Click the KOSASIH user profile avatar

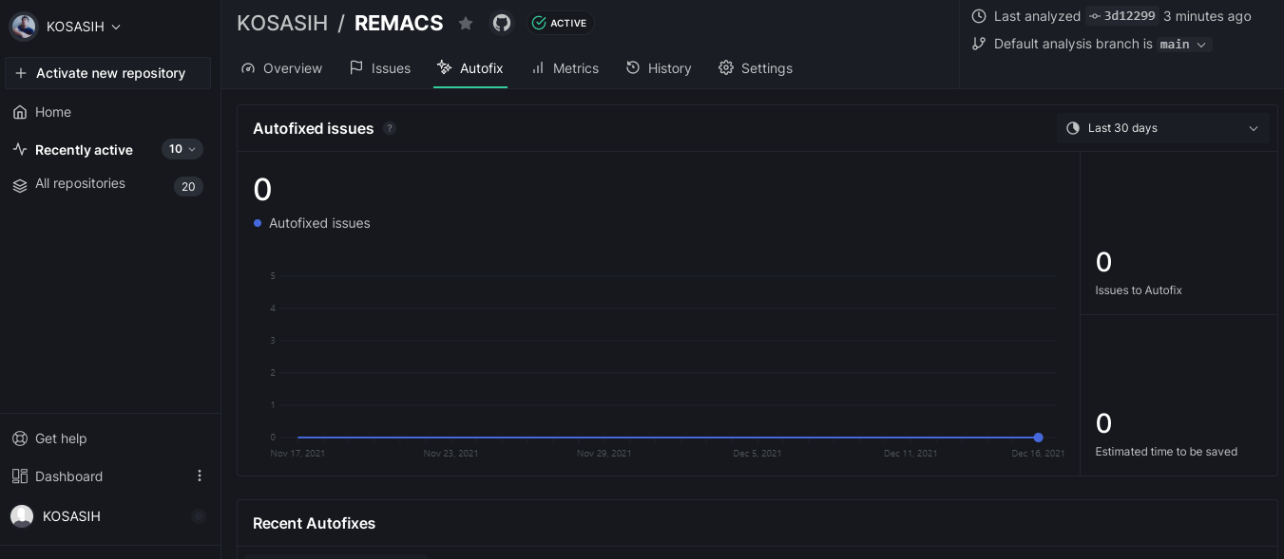[22, 516]
